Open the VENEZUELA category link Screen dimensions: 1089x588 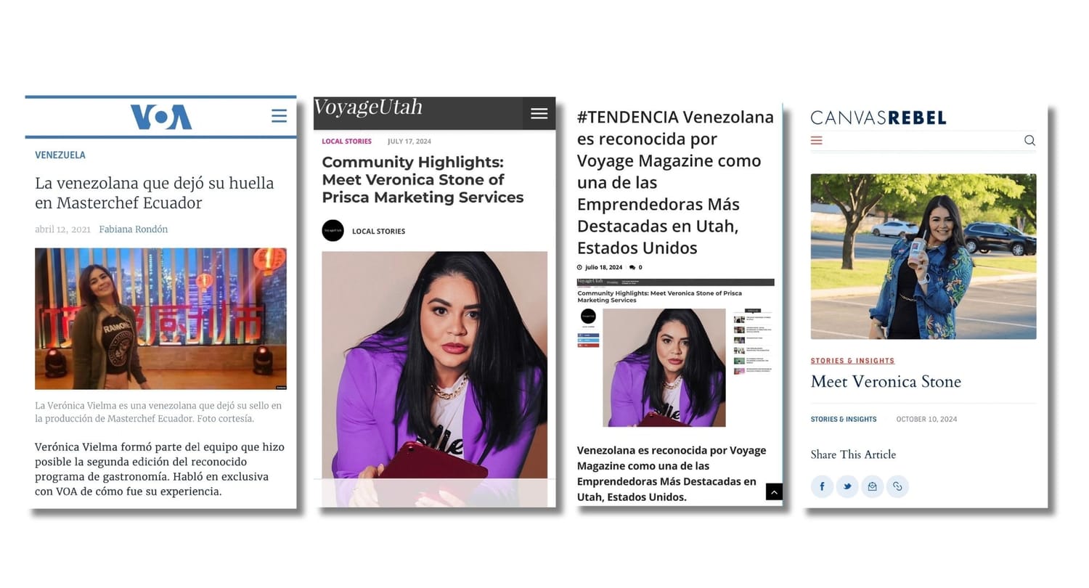pos(60,155)
